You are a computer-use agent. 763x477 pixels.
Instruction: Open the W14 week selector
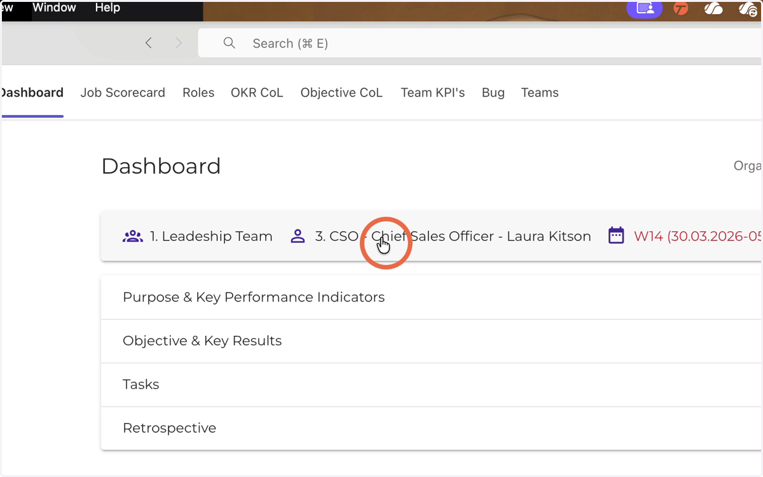tap(698, 237)
